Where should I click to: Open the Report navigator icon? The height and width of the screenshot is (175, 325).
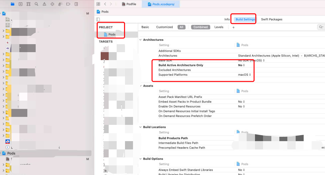coord(76,4)
